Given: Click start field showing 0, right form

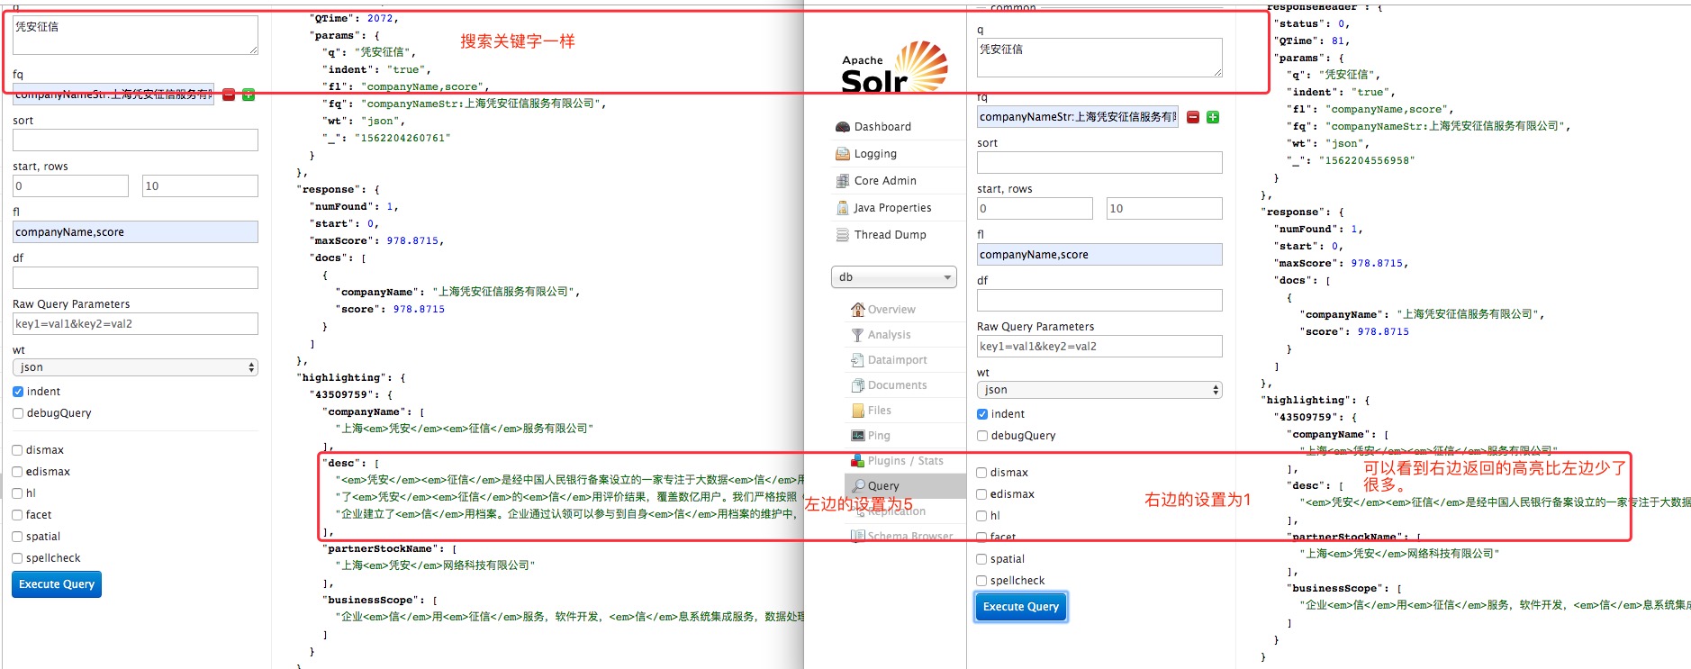Looking at the screenshot, I should point(1035,208).
